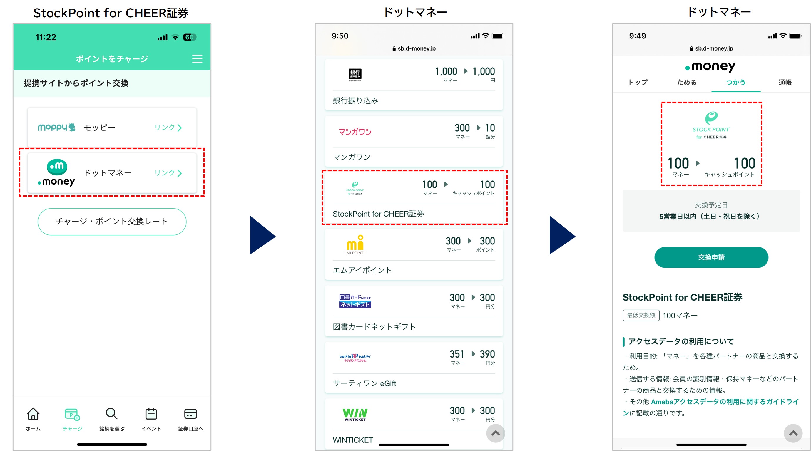
Task: Click the scroll-to-top arrow on the exchange detail page
Action: pyautogui.click(x=793, y=433)
